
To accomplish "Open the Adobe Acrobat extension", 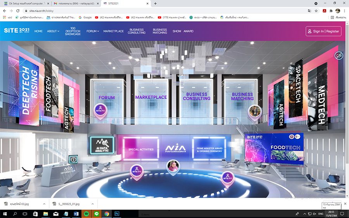I will click(325, 11).
